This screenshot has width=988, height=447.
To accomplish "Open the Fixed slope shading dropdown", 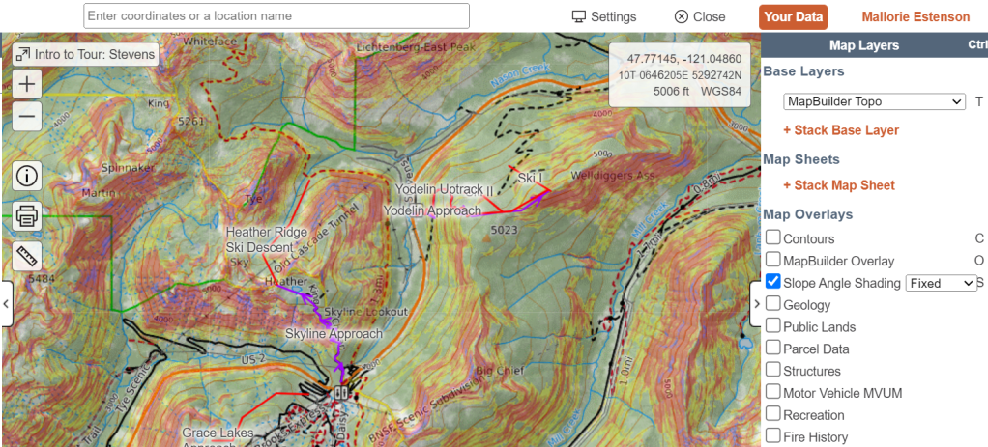I will click(x=941, y=283).
